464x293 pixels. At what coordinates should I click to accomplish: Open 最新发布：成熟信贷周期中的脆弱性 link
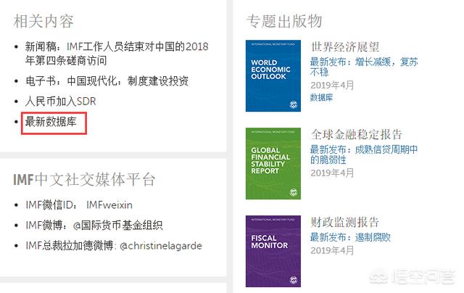364,154
